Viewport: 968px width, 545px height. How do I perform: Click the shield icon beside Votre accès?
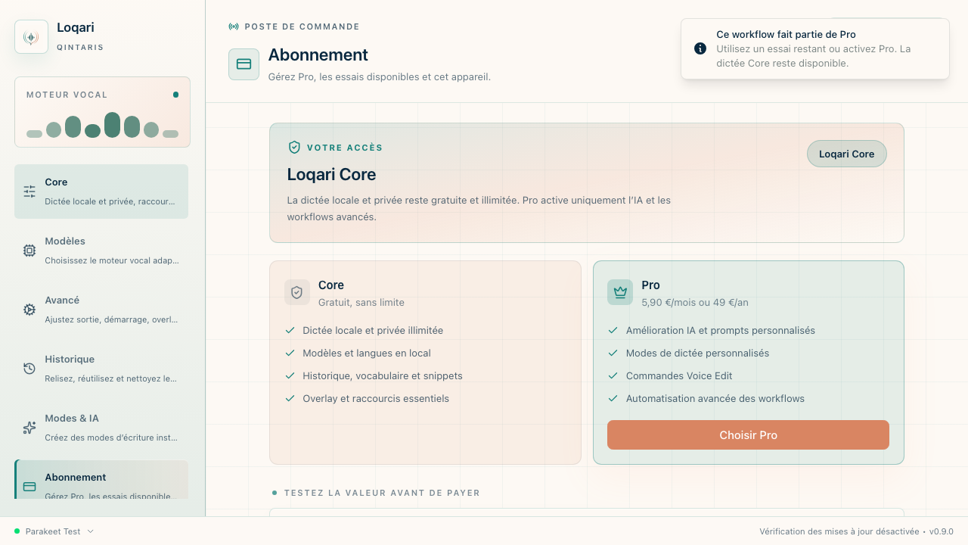coord(294,148)
